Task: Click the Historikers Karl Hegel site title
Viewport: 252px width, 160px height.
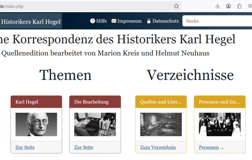Action: click(31, 22)
